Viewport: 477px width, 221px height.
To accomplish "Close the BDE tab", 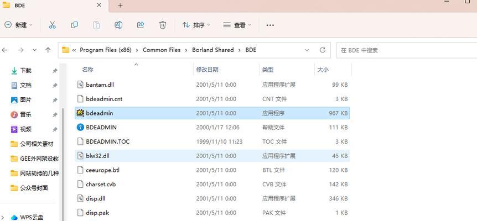I will [x=99, y=5].
